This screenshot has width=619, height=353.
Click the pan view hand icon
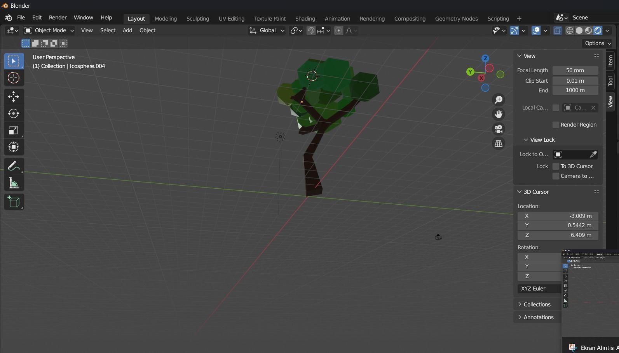point(499,114)
